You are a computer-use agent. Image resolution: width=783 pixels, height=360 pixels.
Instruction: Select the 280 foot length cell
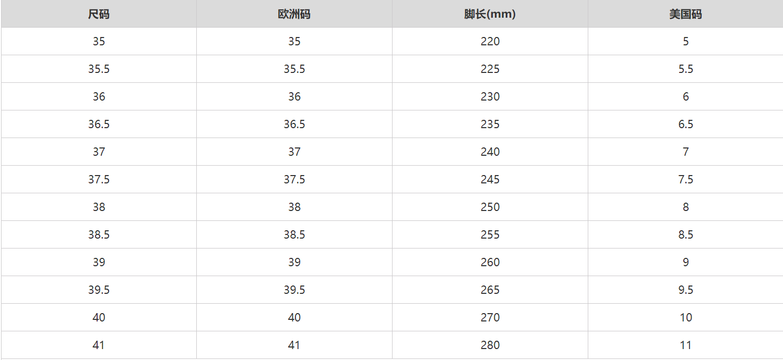point(490,345)
